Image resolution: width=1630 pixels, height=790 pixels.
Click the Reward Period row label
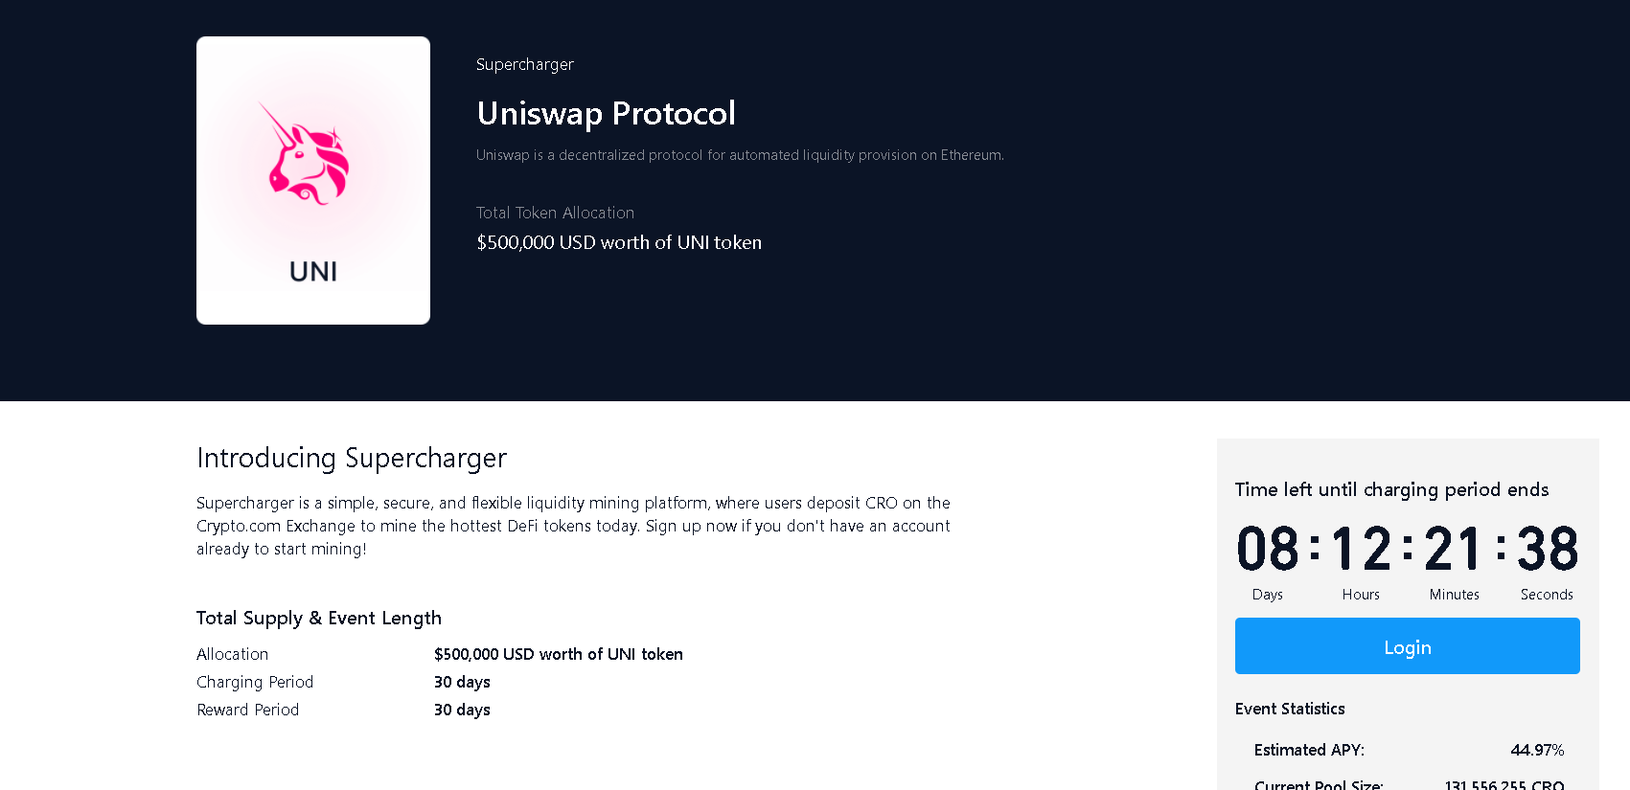pyautogui.click(x=248, y=710)
